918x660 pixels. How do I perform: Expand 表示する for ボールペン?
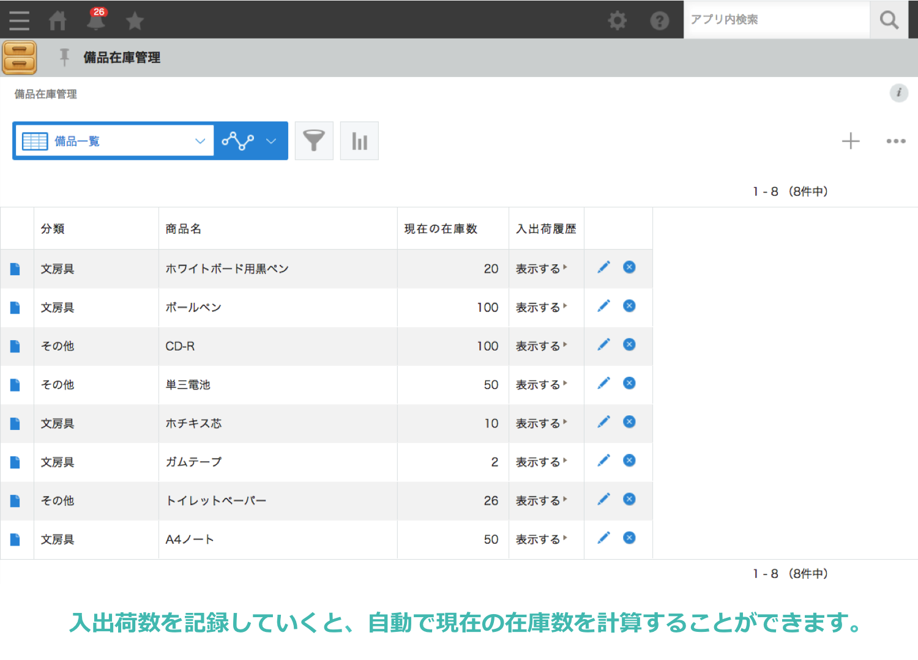(x=542, y=307)
